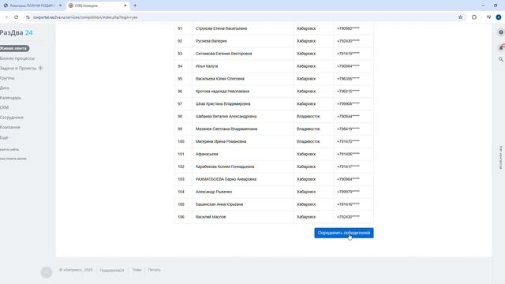Open Сотрудники in sidebar

pos(12,118)
